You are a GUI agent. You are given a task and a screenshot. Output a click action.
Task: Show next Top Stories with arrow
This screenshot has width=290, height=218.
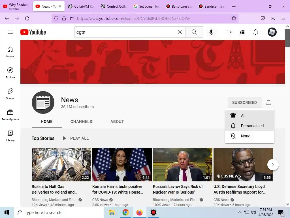pyautogui.click(x=273, y=165)
